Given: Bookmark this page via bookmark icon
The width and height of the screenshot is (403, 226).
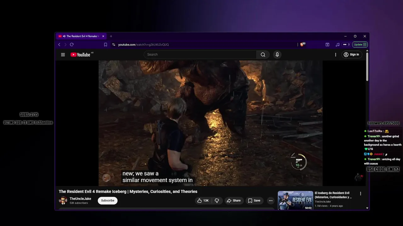Looking at the screenshot, I should coord(105,45).
